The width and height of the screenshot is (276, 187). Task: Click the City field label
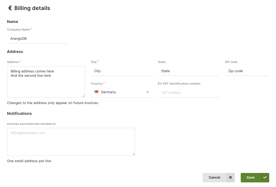pos(94,62)
